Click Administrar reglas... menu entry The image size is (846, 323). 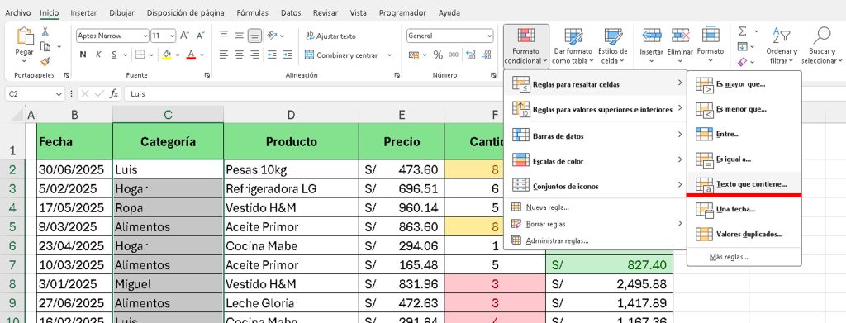tap(557, 240)
